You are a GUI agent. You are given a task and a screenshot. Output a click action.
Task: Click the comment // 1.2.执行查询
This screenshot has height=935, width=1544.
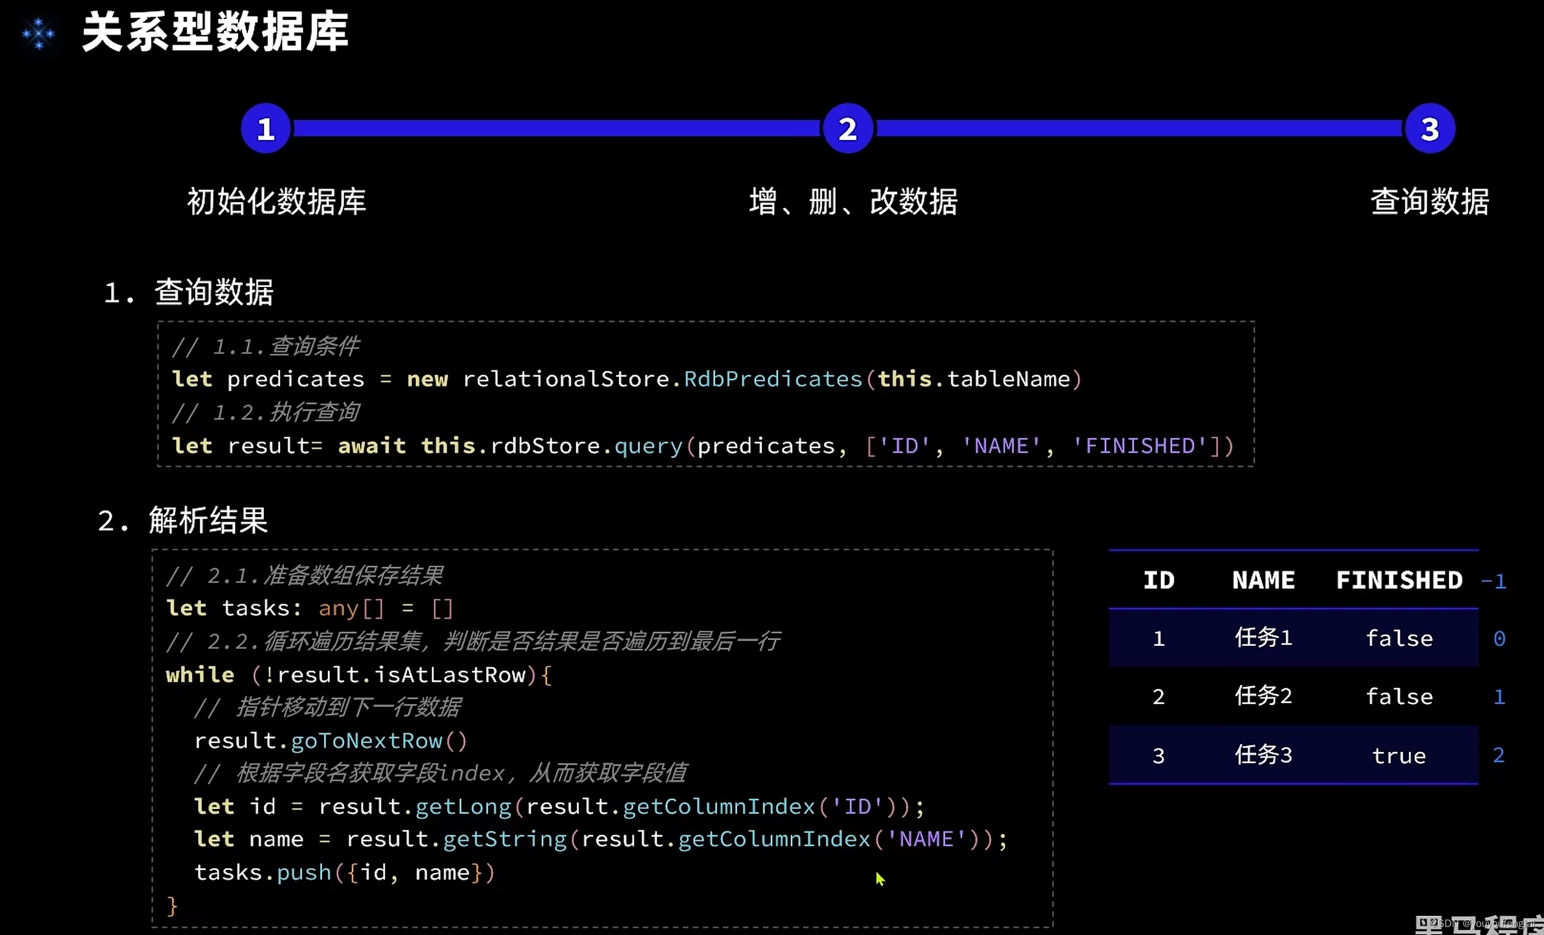click(x=266, y=412)
